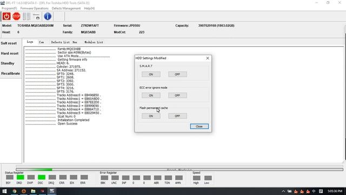Click the High speed indicator
The width and height of the screenshot is (346, 195).
click(x=196, y=178)
